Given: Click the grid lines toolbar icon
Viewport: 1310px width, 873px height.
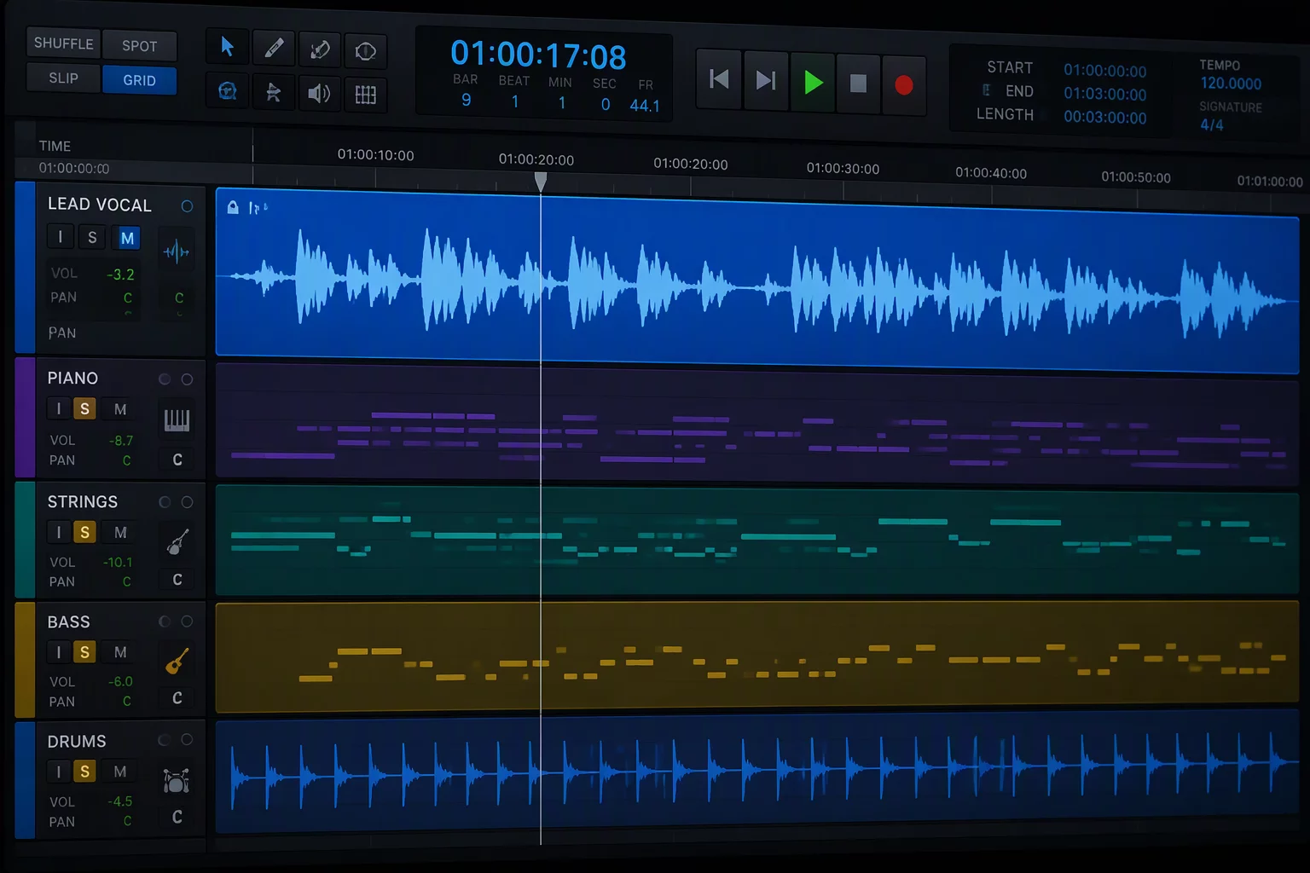Looking at the screenshot, I should pos(366,95).
